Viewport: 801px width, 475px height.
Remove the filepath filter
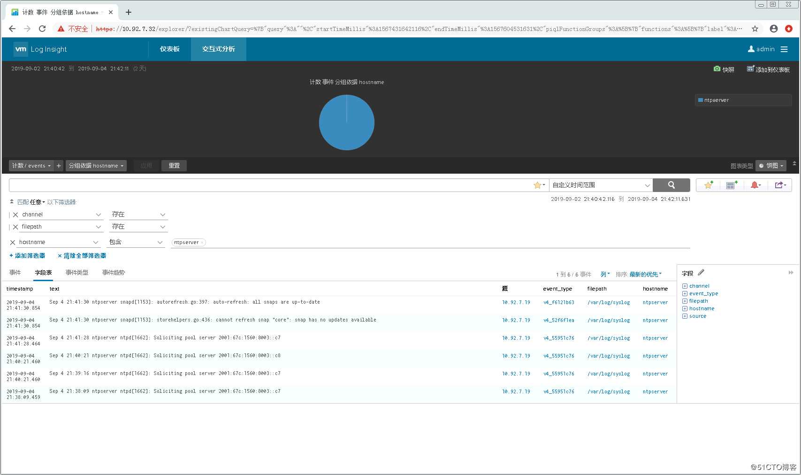click(15, 227)
